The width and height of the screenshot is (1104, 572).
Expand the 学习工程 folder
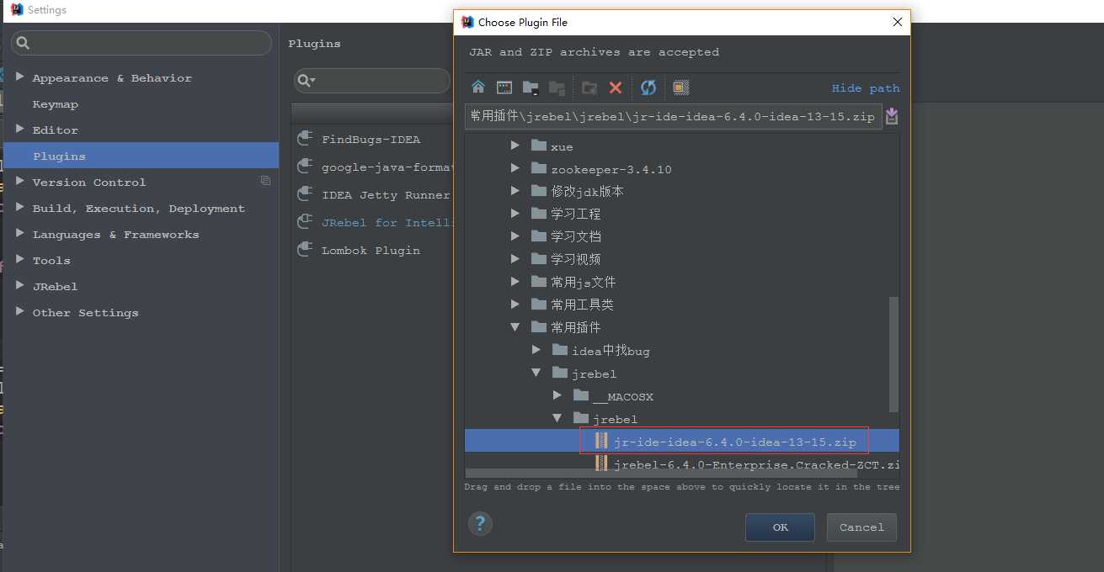[x=515, y=214]
